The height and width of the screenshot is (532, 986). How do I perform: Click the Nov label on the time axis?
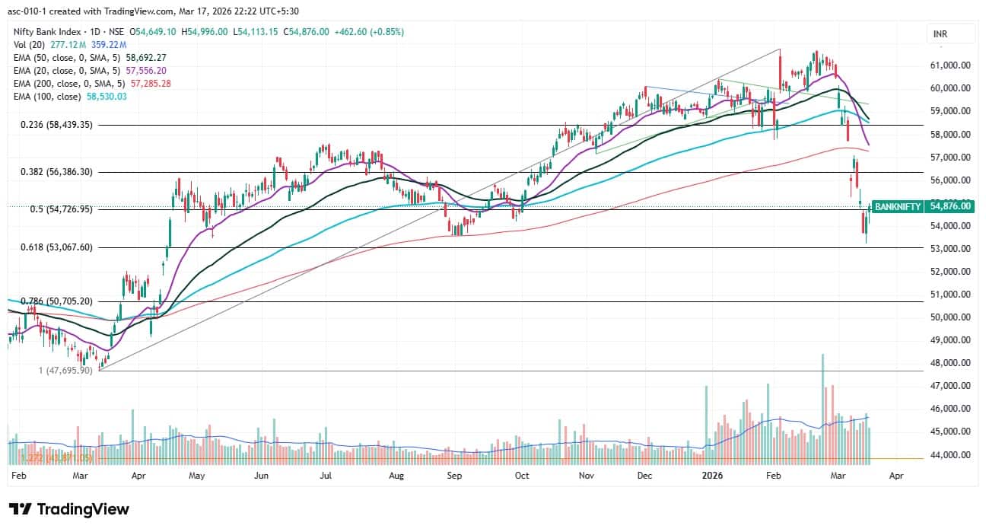[586, 475]
